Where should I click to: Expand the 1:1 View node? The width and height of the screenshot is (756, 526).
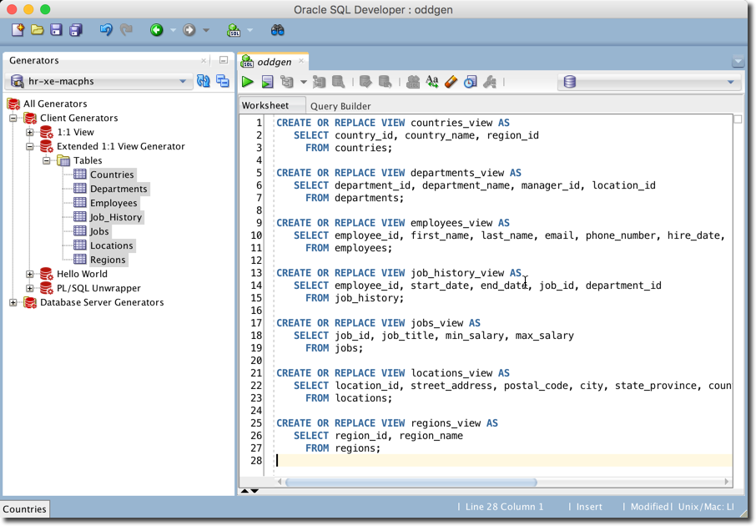[30, 132]
